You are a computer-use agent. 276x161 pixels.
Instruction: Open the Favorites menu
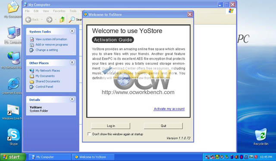(59, 11)
